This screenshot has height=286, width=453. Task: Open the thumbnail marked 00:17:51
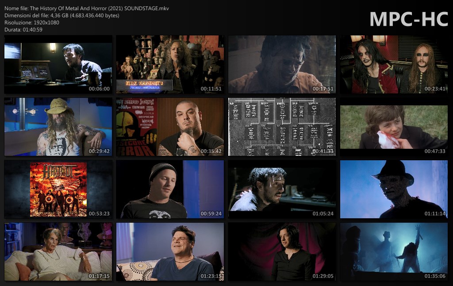coord(282,64)
